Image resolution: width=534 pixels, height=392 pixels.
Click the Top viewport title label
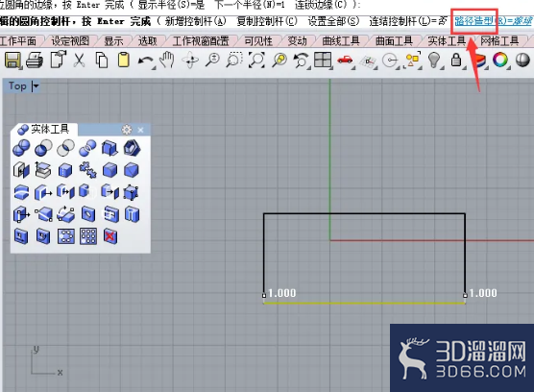tap(17, 86)
